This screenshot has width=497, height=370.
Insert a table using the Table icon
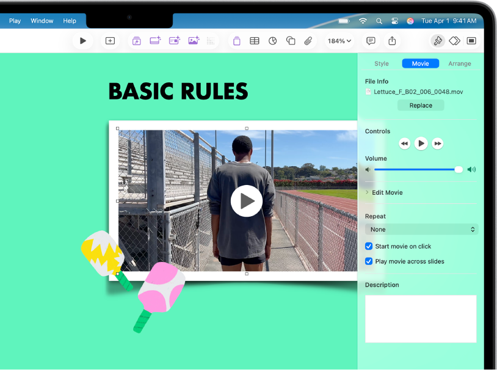255,41
